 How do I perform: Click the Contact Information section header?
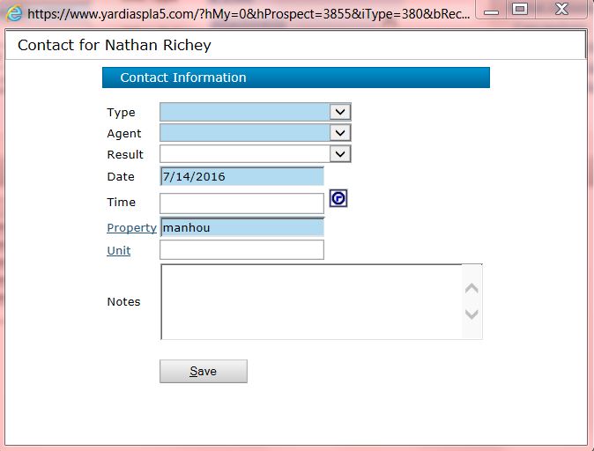[295, 78]
